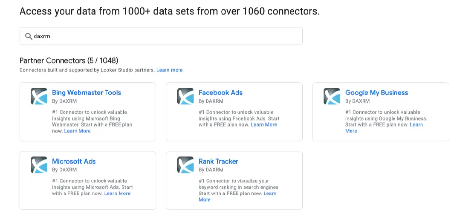Click Learn More in Bing Webmaster Tools card
458x216 pixels.
tap(78, 131)
